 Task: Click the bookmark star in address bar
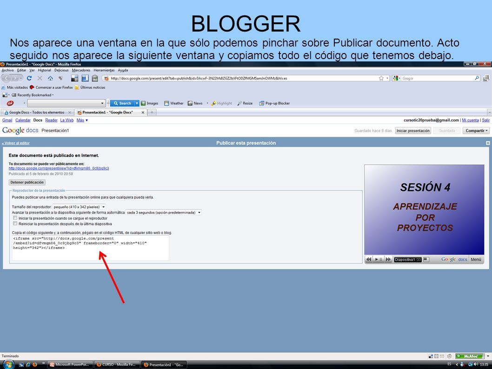point(381,78)
